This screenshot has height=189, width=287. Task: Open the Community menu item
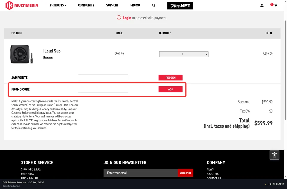tap(86, 5)
